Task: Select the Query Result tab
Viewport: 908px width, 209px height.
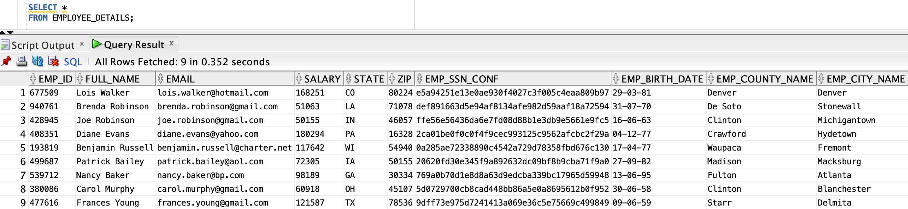Action: [x=134, y=45]
